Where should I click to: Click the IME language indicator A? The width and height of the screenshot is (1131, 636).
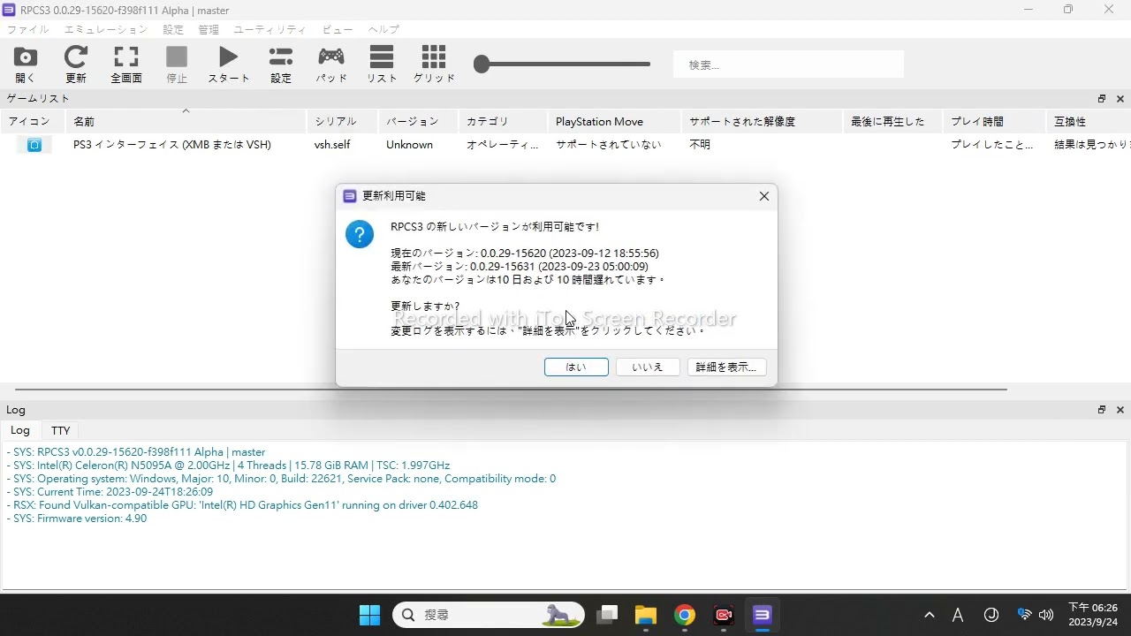(958, 615)
